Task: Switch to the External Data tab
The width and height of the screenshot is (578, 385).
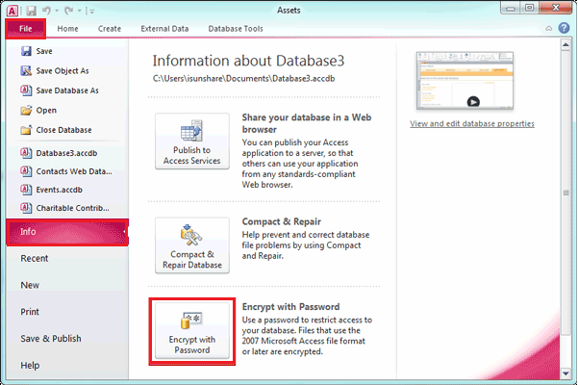Action: pyautogui.click(x=164, y=29)
